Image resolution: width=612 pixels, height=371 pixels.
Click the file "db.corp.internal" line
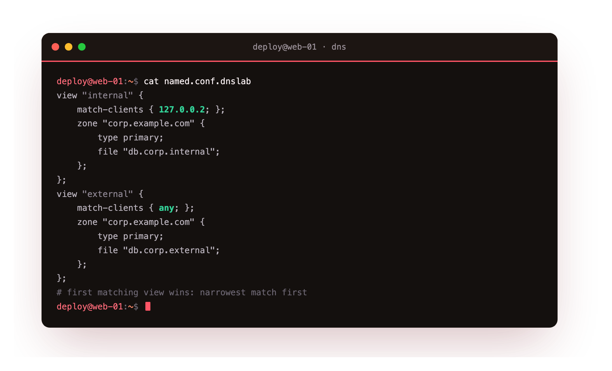point(159,152)
